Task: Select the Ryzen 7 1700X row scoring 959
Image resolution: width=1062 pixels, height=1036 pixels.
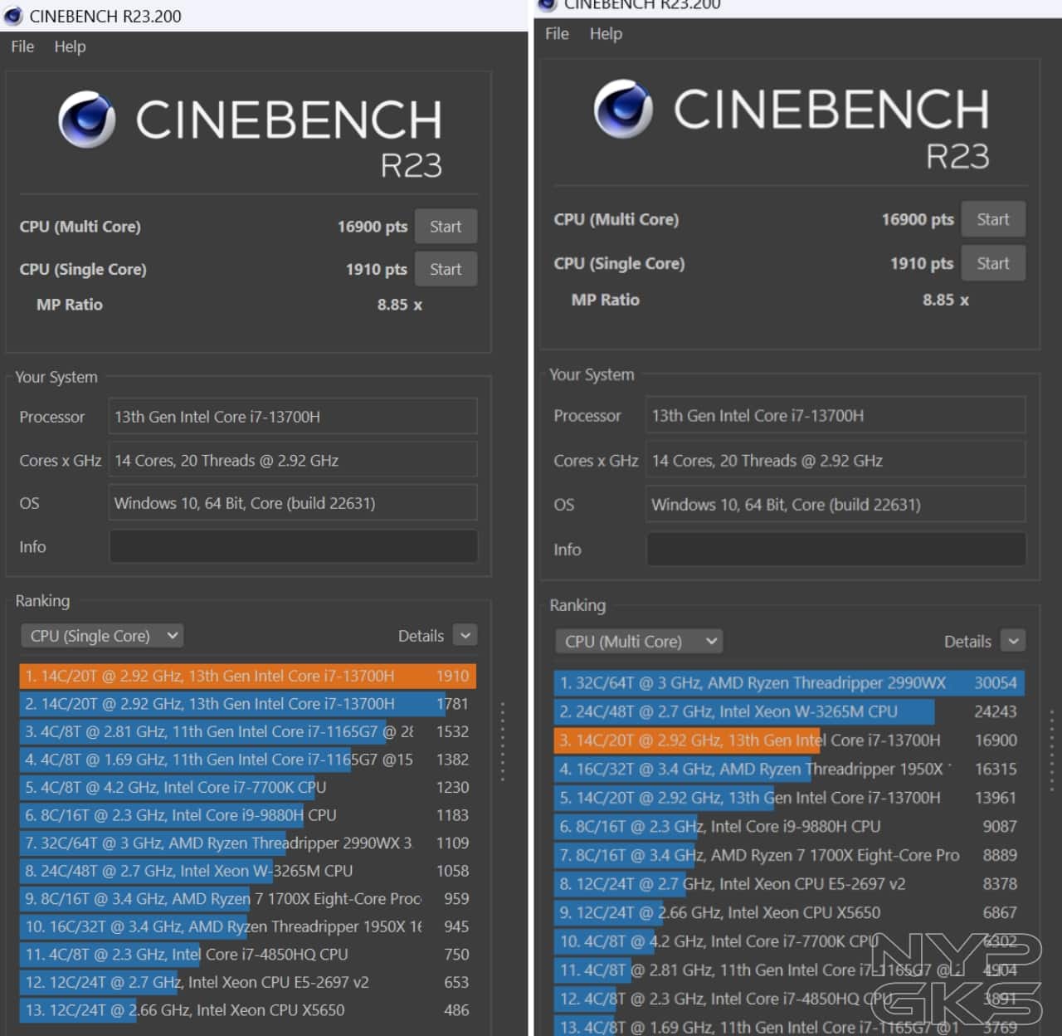Action: click(x=247, y=898)
